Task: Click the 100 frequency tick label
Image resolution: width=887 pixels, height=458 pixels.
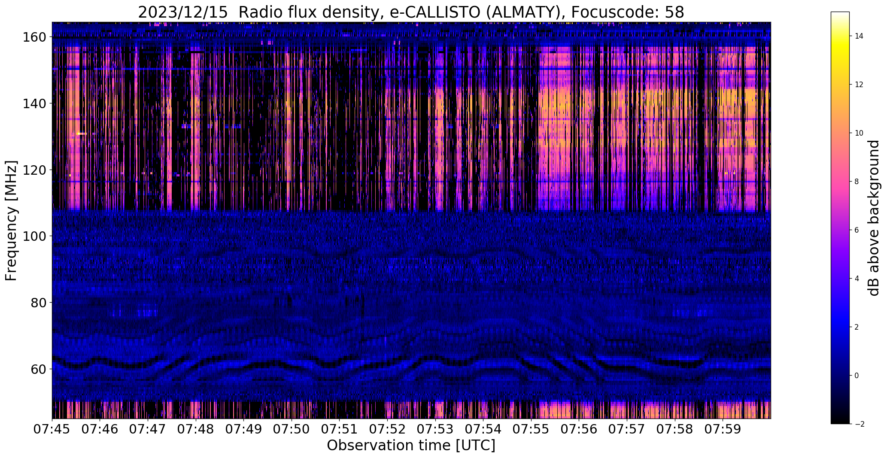Action: point(34,236)
